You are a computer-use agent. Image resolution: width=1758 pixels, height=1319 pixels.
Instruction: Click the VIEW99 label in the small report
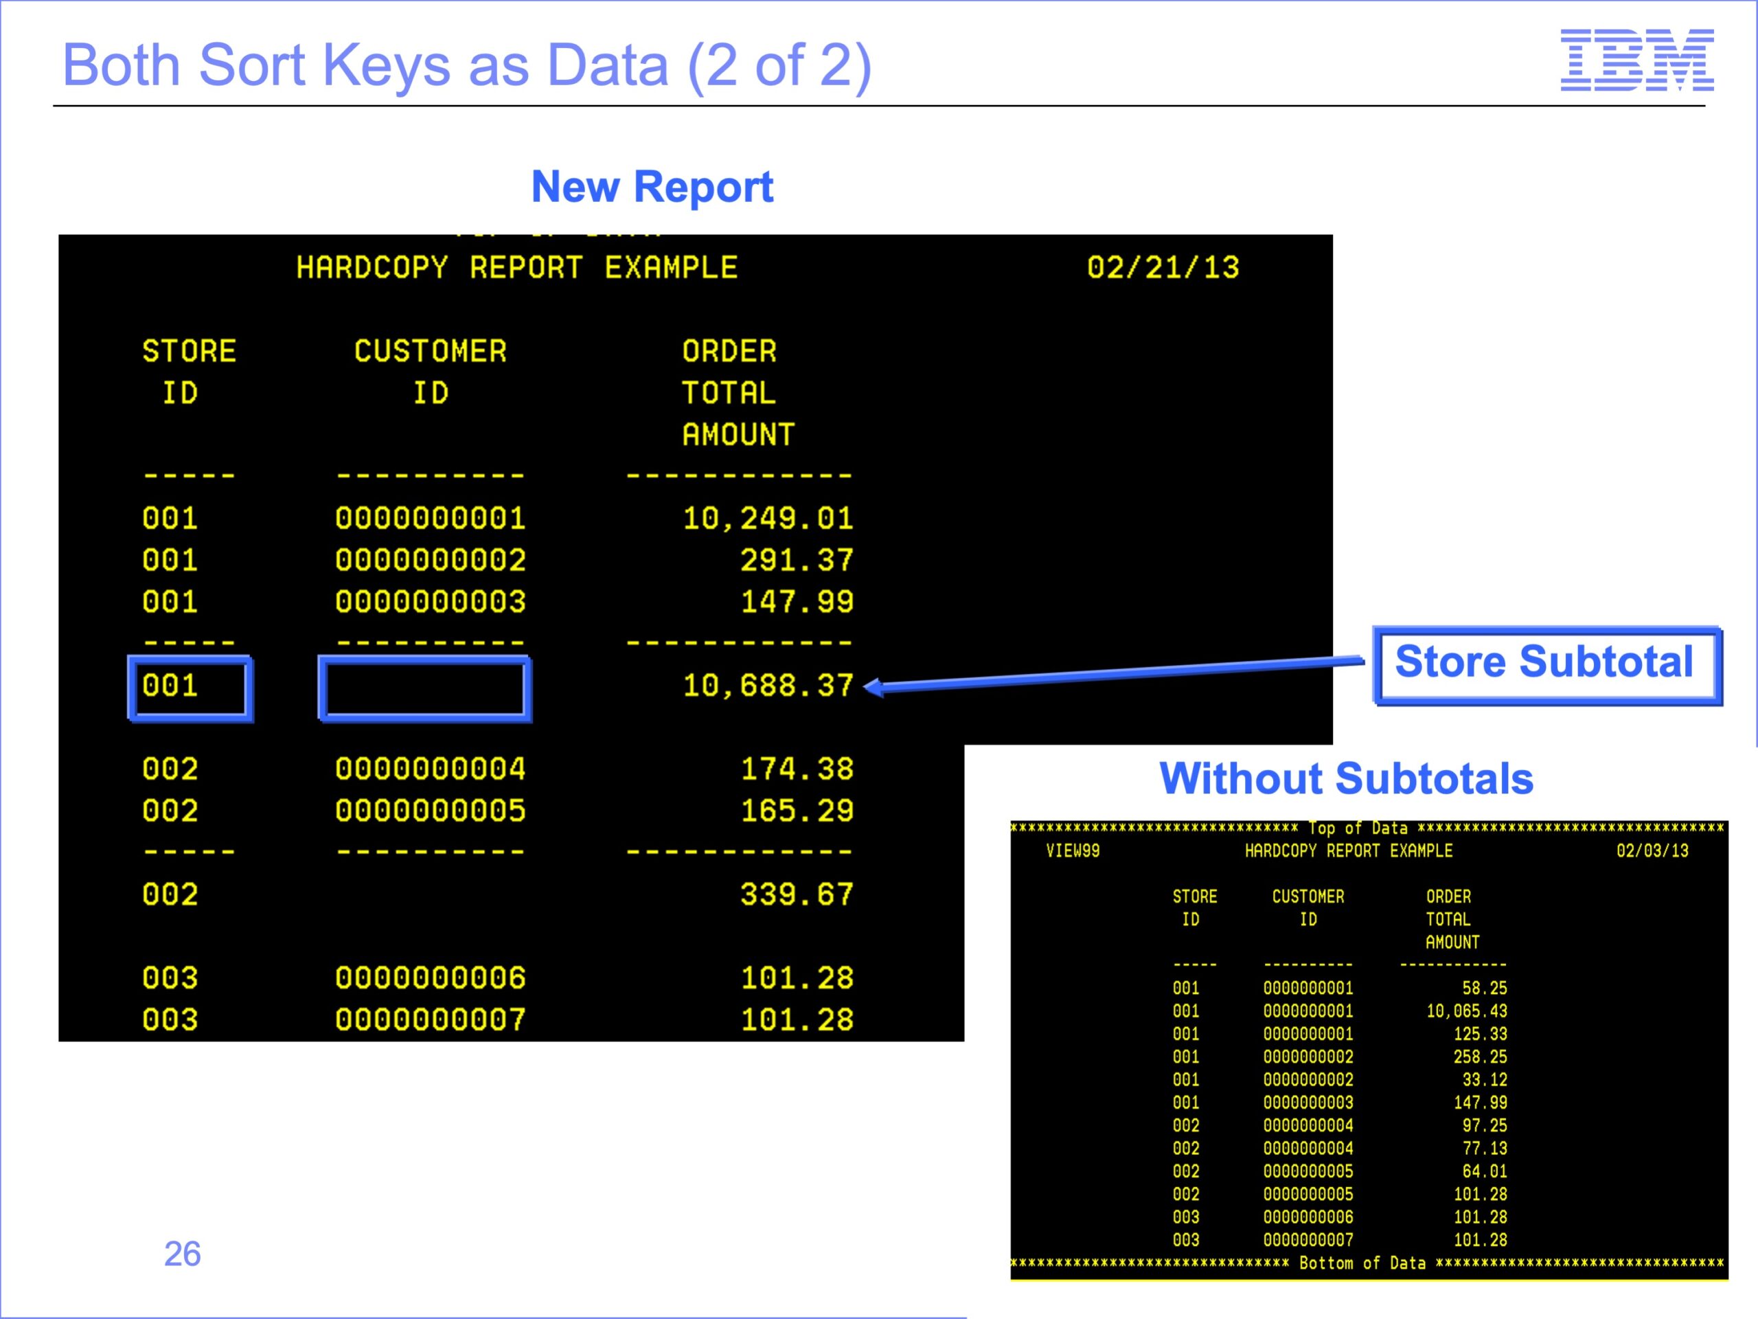pos(1073,850)
